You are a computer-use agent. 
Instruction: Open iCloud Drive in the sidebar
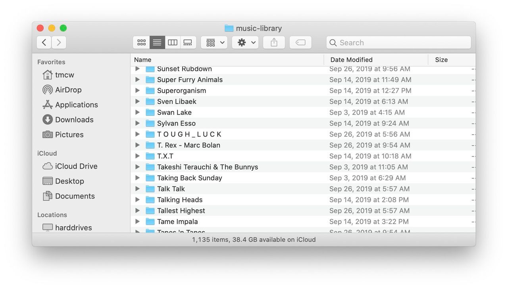coord(76,166)
